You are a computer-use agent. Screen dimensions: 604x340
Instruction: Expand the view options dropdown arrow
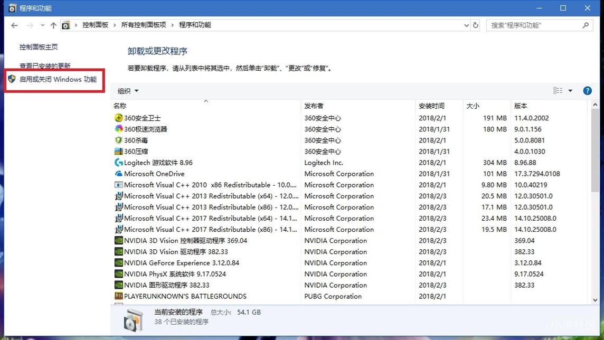click(570, 91)
